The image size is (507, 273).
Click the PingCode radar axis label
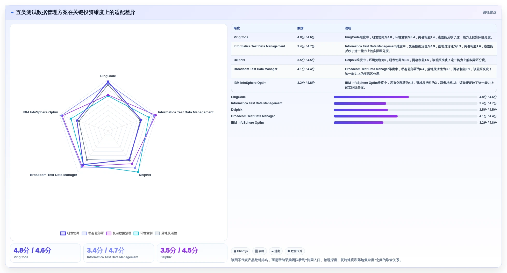point(108,76)
